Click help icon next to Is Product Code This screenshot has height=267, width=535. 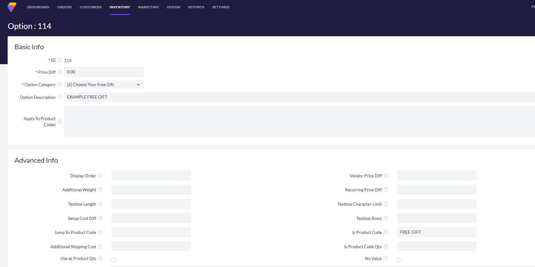click(386, 232)
